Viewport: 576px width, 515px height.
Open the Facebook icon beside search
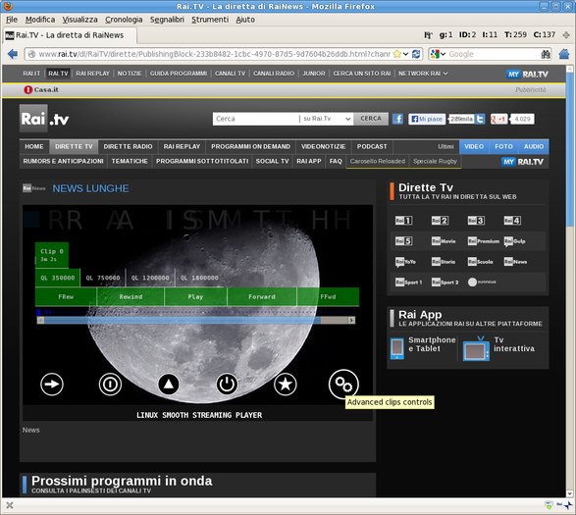pos(397,119)
